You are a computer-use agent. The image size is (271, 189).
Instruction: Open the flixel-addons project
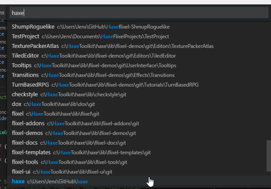click(139, 124)
